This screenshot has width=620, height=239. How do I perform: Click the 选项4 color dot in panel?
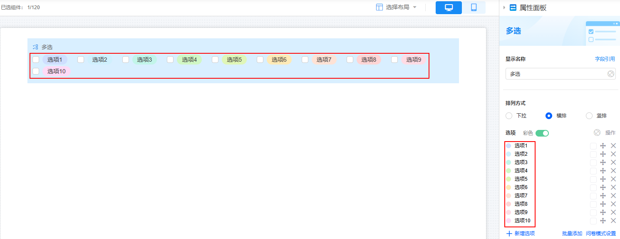(508, 171)
